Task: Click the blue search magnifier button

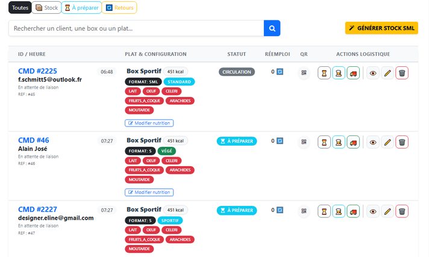Action: coord(272,28)
